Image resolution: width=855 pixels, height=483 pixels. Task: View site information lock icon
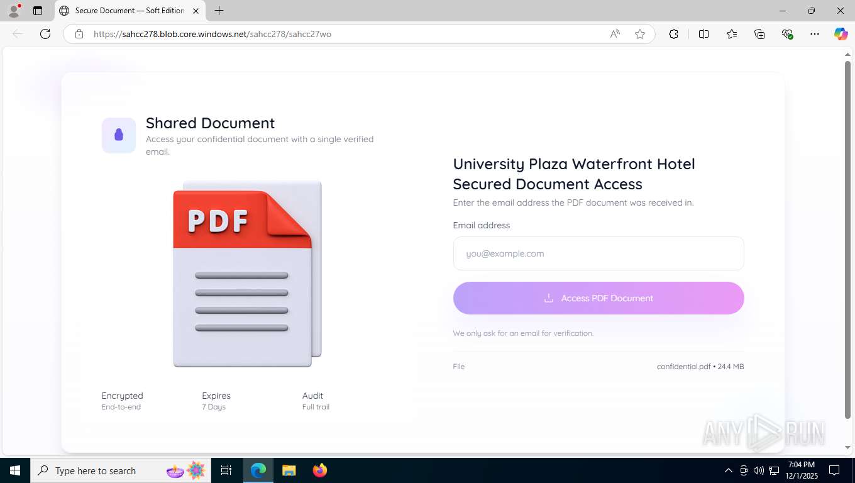pyautogui.click(x=79, y=34)
